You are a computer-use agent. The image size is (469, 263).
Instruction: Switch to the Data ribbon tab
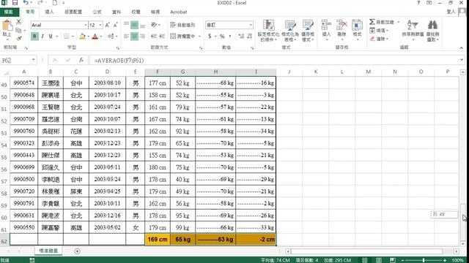117,12
